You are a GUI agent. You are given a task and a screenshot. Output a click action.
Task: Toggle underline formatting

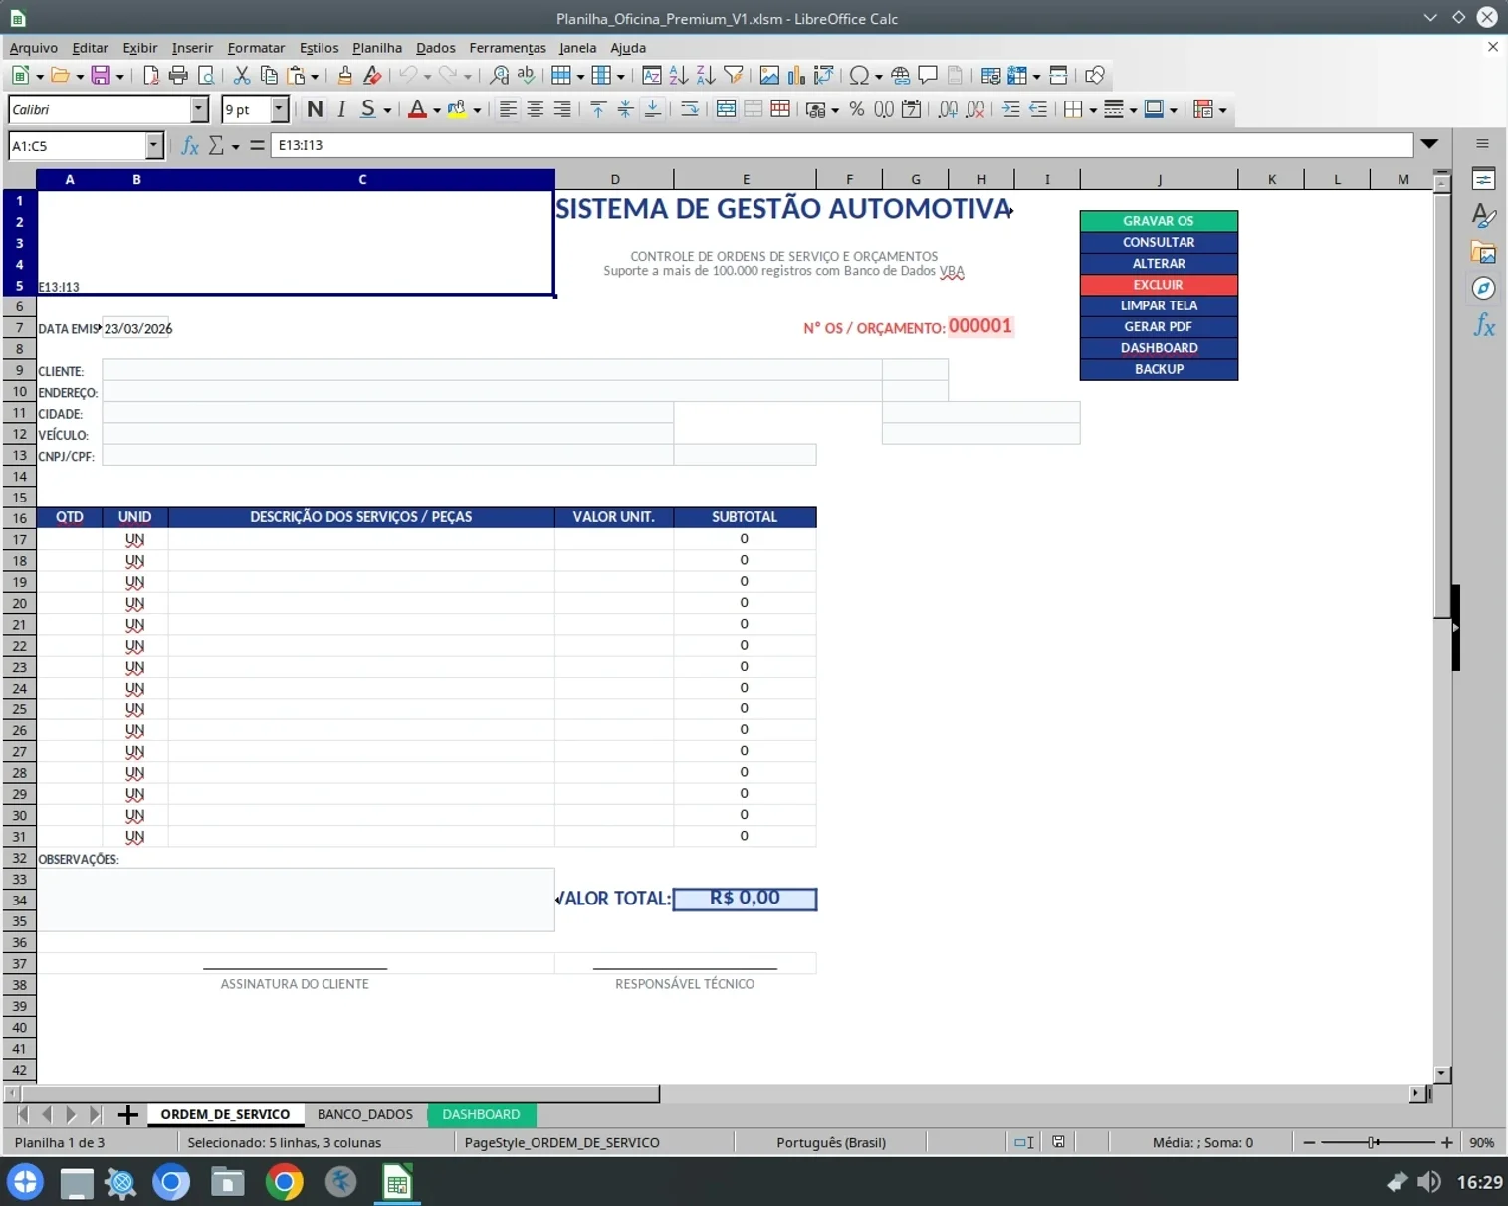[368, 109]
